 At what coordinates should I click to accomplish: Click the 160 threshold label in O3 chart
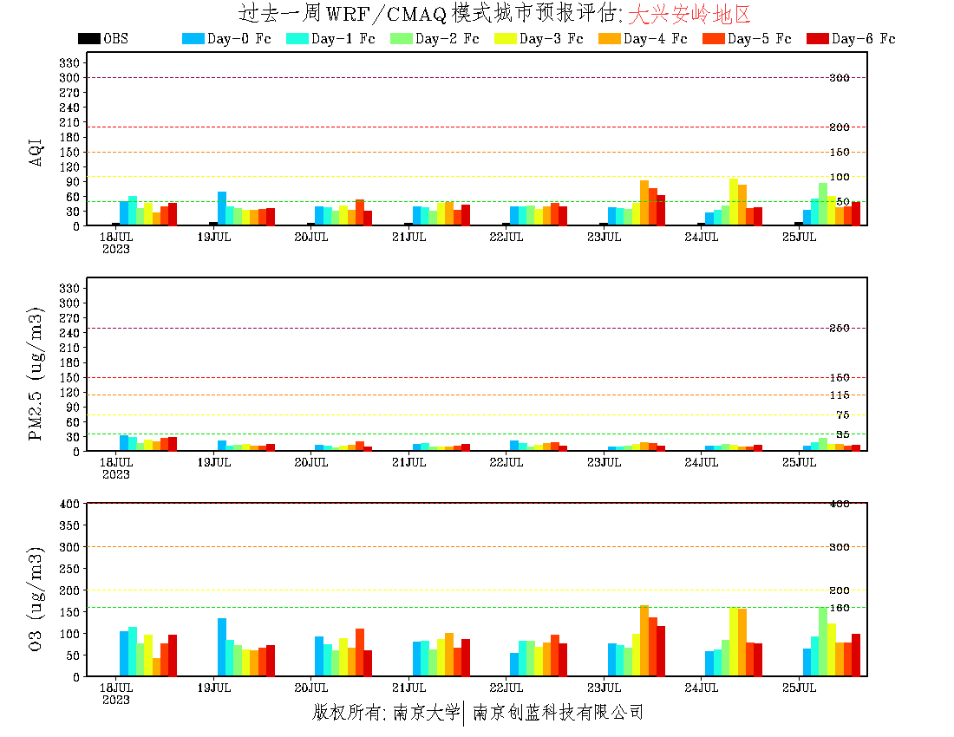pyautogui.click(x=839, y=608)
